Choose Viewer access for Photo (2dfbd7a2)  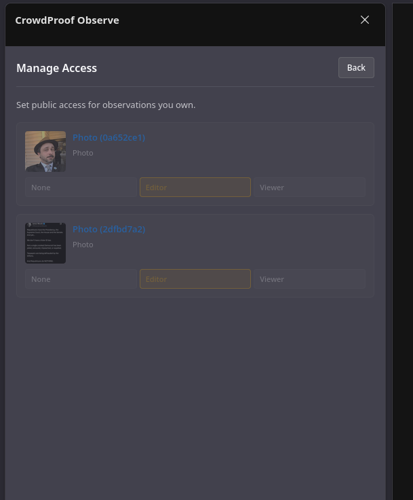(309, 279)
